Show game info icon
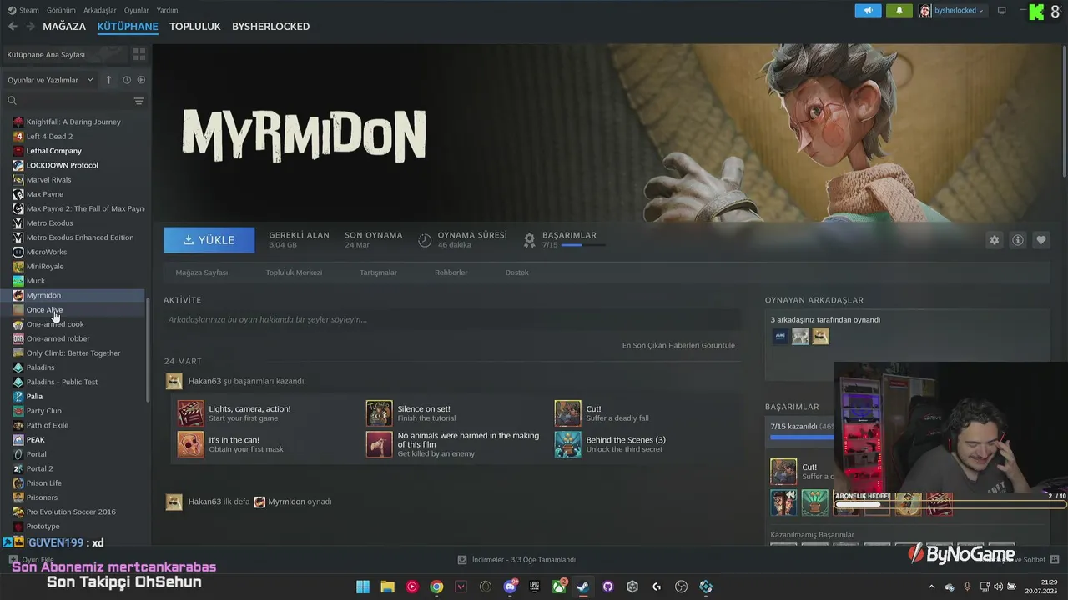Image resolution: width=1068 pixels, height=600 pixels. tap(1018, 240)
